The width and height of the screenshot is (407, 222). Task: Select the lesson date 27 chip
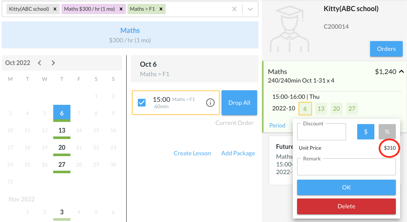pos(352,109)
